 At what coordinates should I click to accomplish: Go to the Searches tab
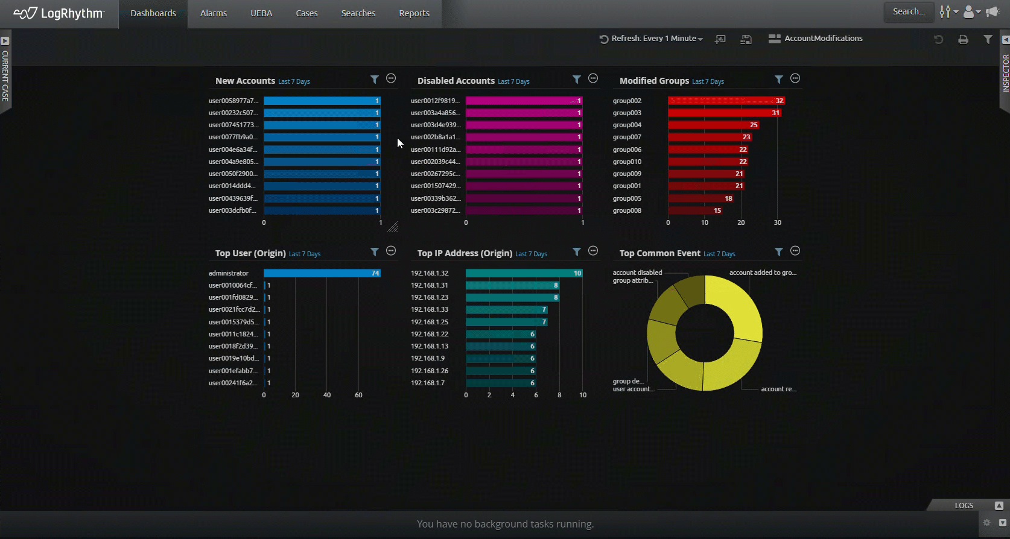(358, 13)
